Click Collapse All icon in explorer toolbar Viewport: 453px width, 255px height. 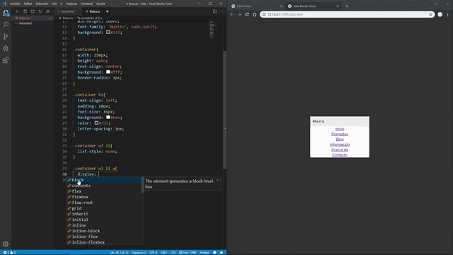[x=47, y=11]
